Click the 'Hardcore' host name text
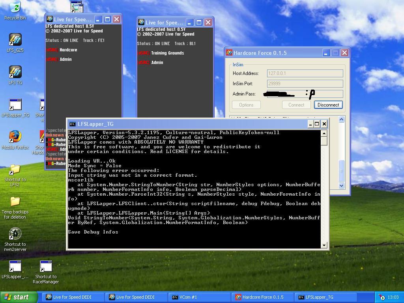The image size is (404, 303). (x=68, y=50)
